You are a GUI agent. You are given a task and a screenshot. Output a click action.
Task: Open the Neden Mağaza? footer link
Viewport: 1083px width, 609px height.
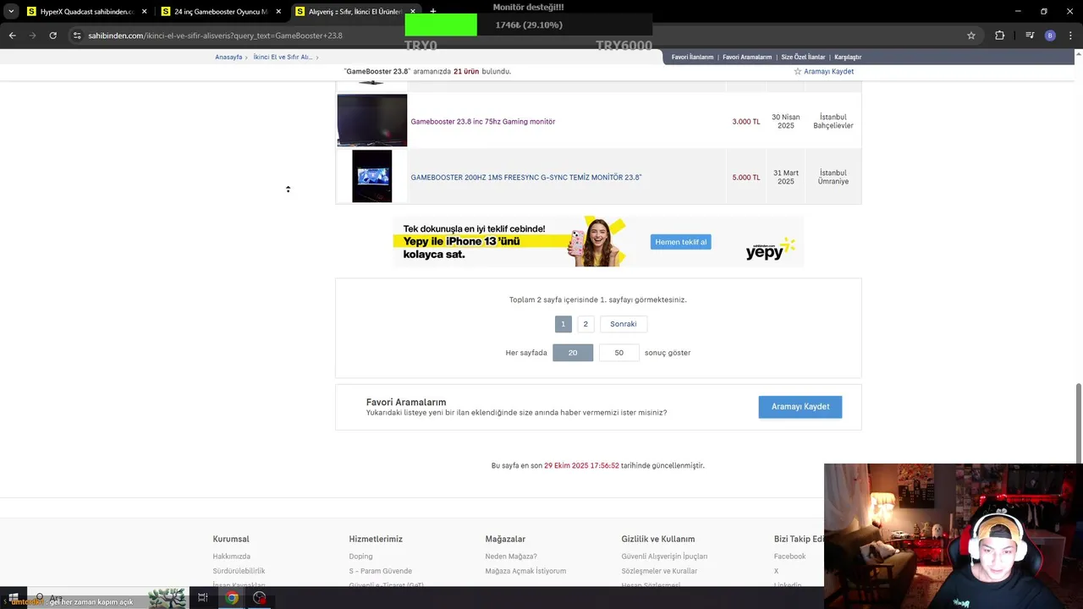tap(511, 557)
